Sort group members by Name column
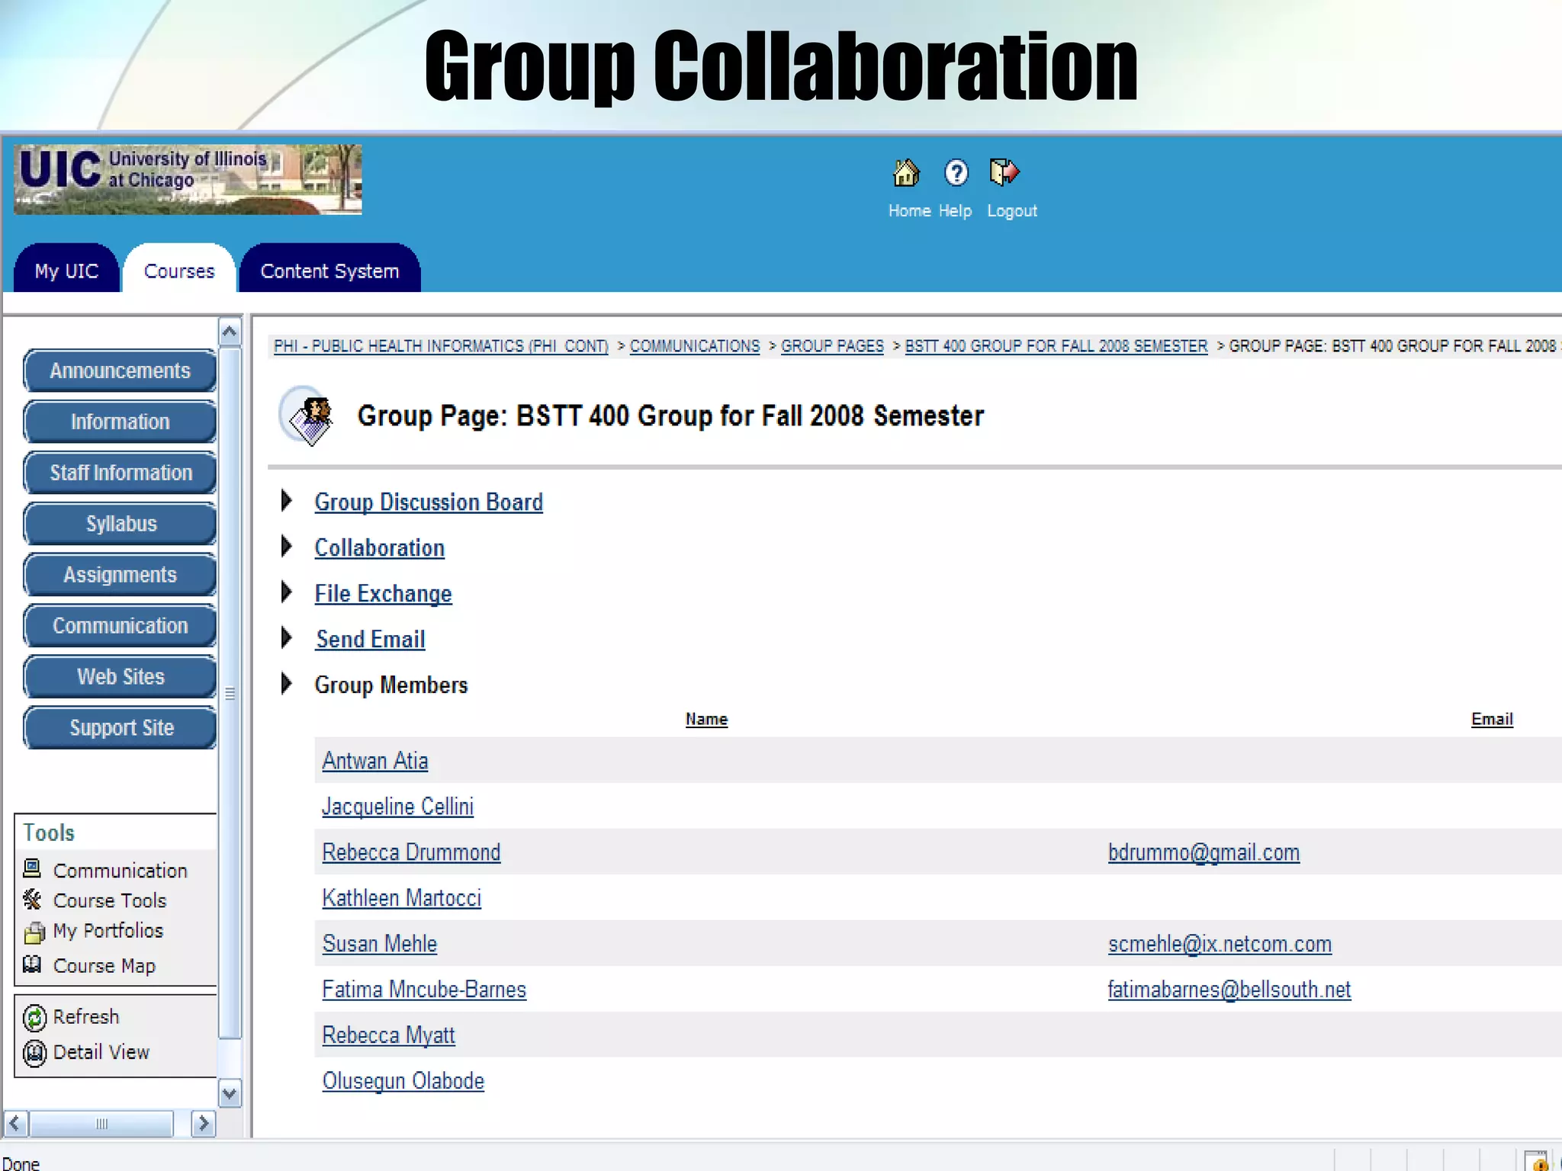Image resolution: width=1562 pixels, height=1171 pixels. 706,719
